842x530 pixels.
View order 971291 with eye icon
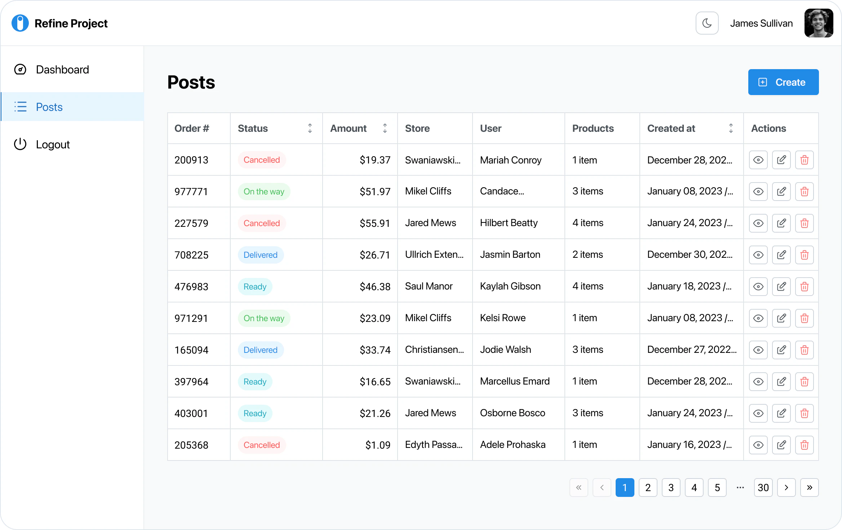tap(758, 318)
